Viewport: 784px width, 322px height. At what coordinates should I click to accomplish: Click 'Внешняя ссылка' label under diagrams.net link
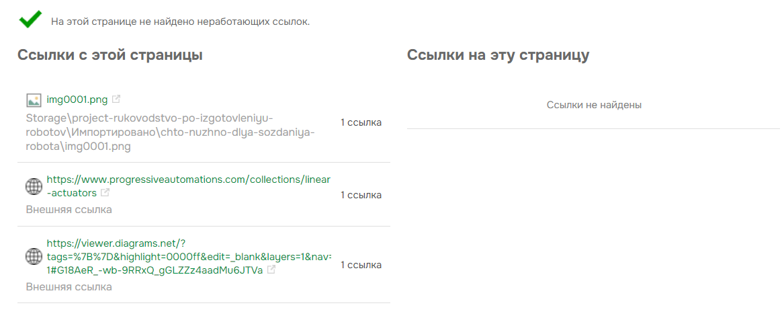(x=69, y=287)
